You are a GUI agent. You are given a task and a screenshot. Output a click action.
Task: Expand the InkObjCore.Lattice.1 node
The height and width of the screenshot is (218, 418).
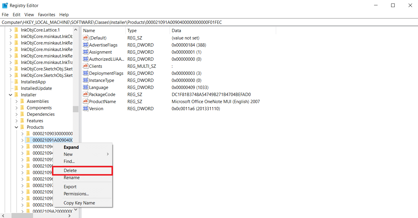point(11,30)
